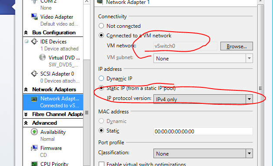This screenshot has width=273, height=166.
Task: Click the Firmware icon
Action: tap(34, 148)
